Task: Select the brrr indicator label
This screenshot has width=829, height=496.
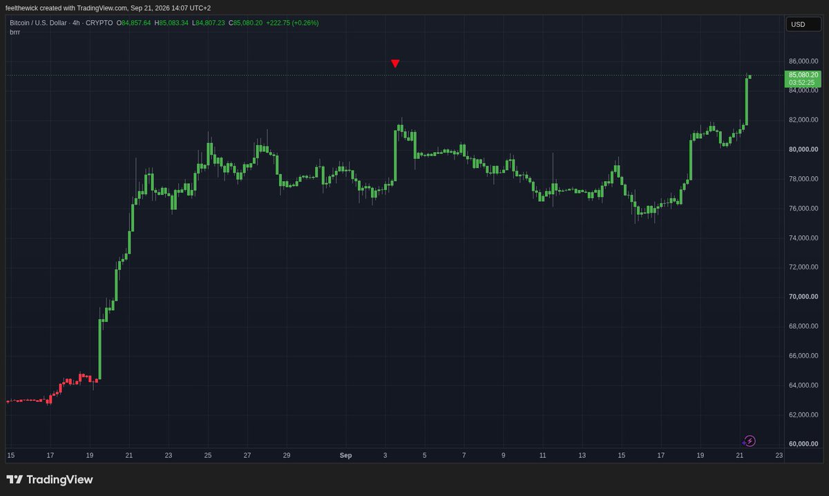Action: (x=15, y=32)
